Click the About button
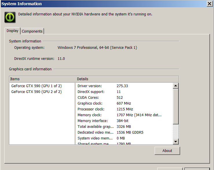Screen dimensions: 214x170 click(167, 151)
